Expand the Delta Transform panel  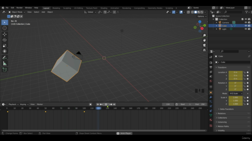click(x=227, y=109)
